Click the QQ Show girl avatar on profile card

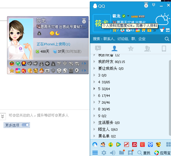(21, 39)
